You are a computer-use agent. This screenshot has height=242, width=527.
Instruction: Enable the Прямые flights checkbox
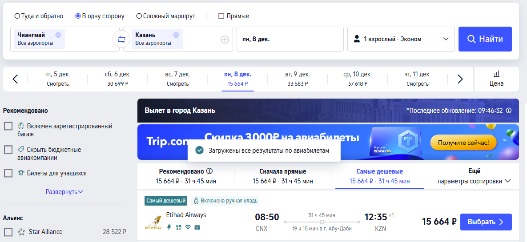(x=221, y=16)
